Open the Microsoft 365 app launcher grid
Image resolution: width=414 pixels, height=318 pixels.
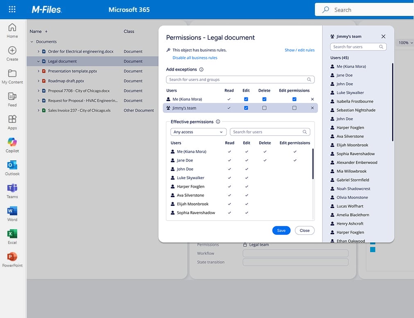(12, 9)
